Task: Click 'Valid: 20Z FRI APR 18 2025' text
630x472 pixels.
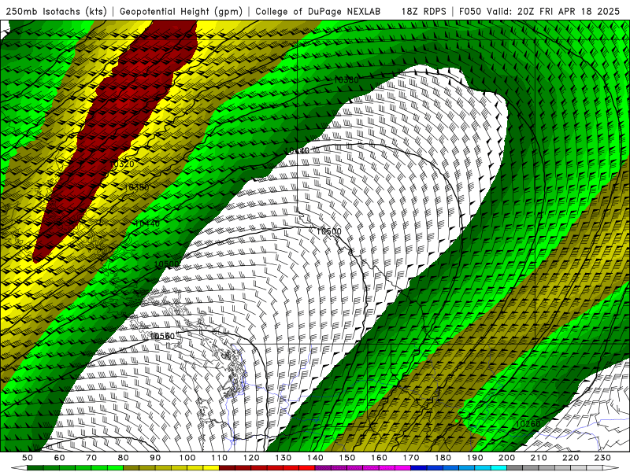Action: pyautogui.click(x=554, y=11)
